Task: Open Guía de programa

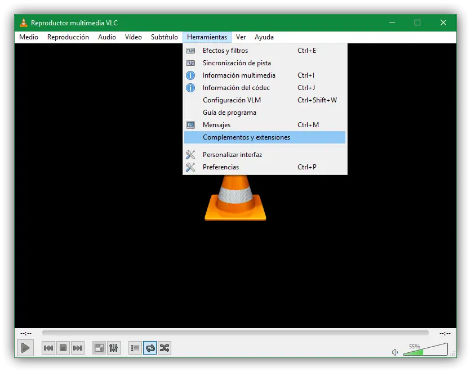Action: click(x=265, y=113)
